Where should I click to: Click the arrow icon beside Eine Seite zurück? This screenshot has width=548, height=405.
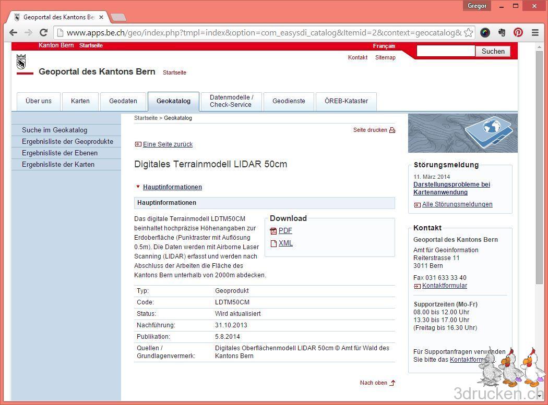click(x=138, y=144)
